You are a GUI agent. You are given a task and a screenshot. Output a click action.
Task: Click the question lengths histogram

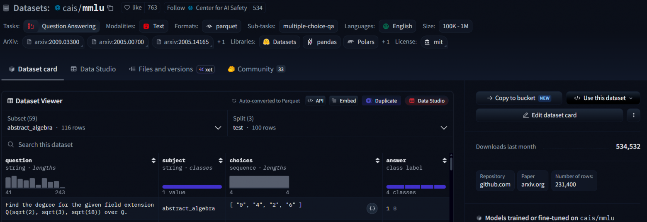[x=35, y=182]
